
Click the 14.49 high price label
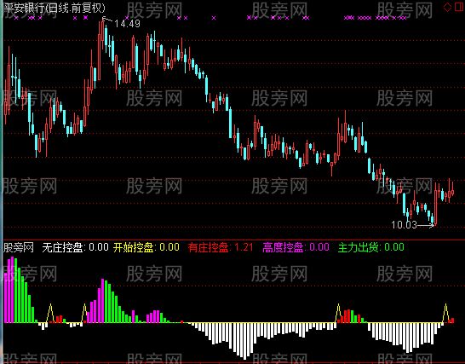click(x=127, y=24)
